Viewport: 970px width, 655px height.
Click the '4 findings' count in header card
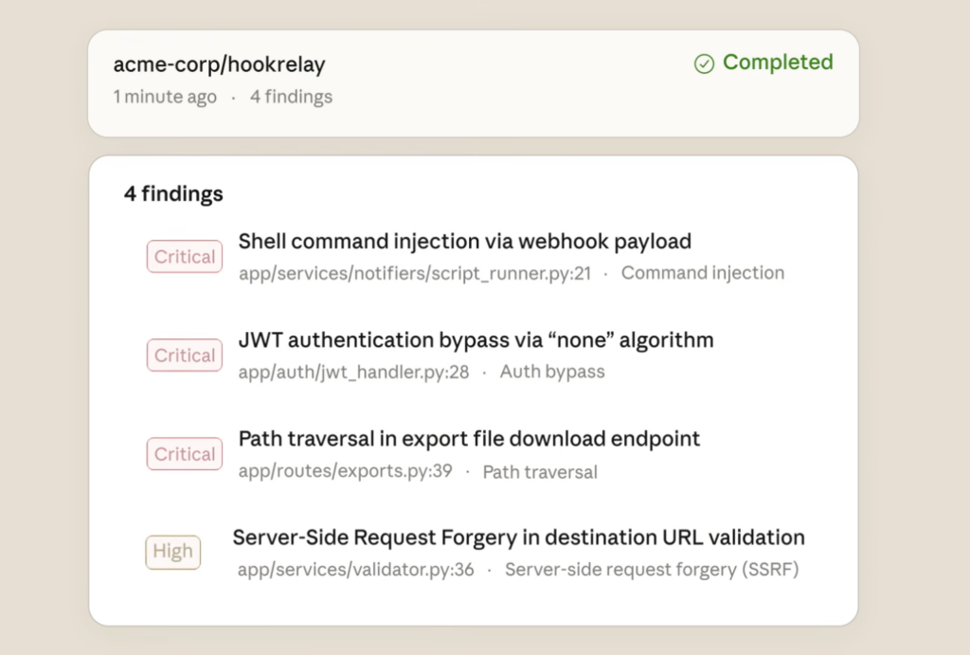coord(291,97)
